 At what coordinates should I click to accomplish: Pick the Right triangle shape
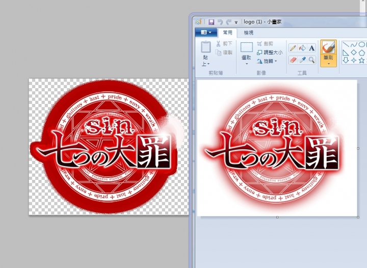346,52
